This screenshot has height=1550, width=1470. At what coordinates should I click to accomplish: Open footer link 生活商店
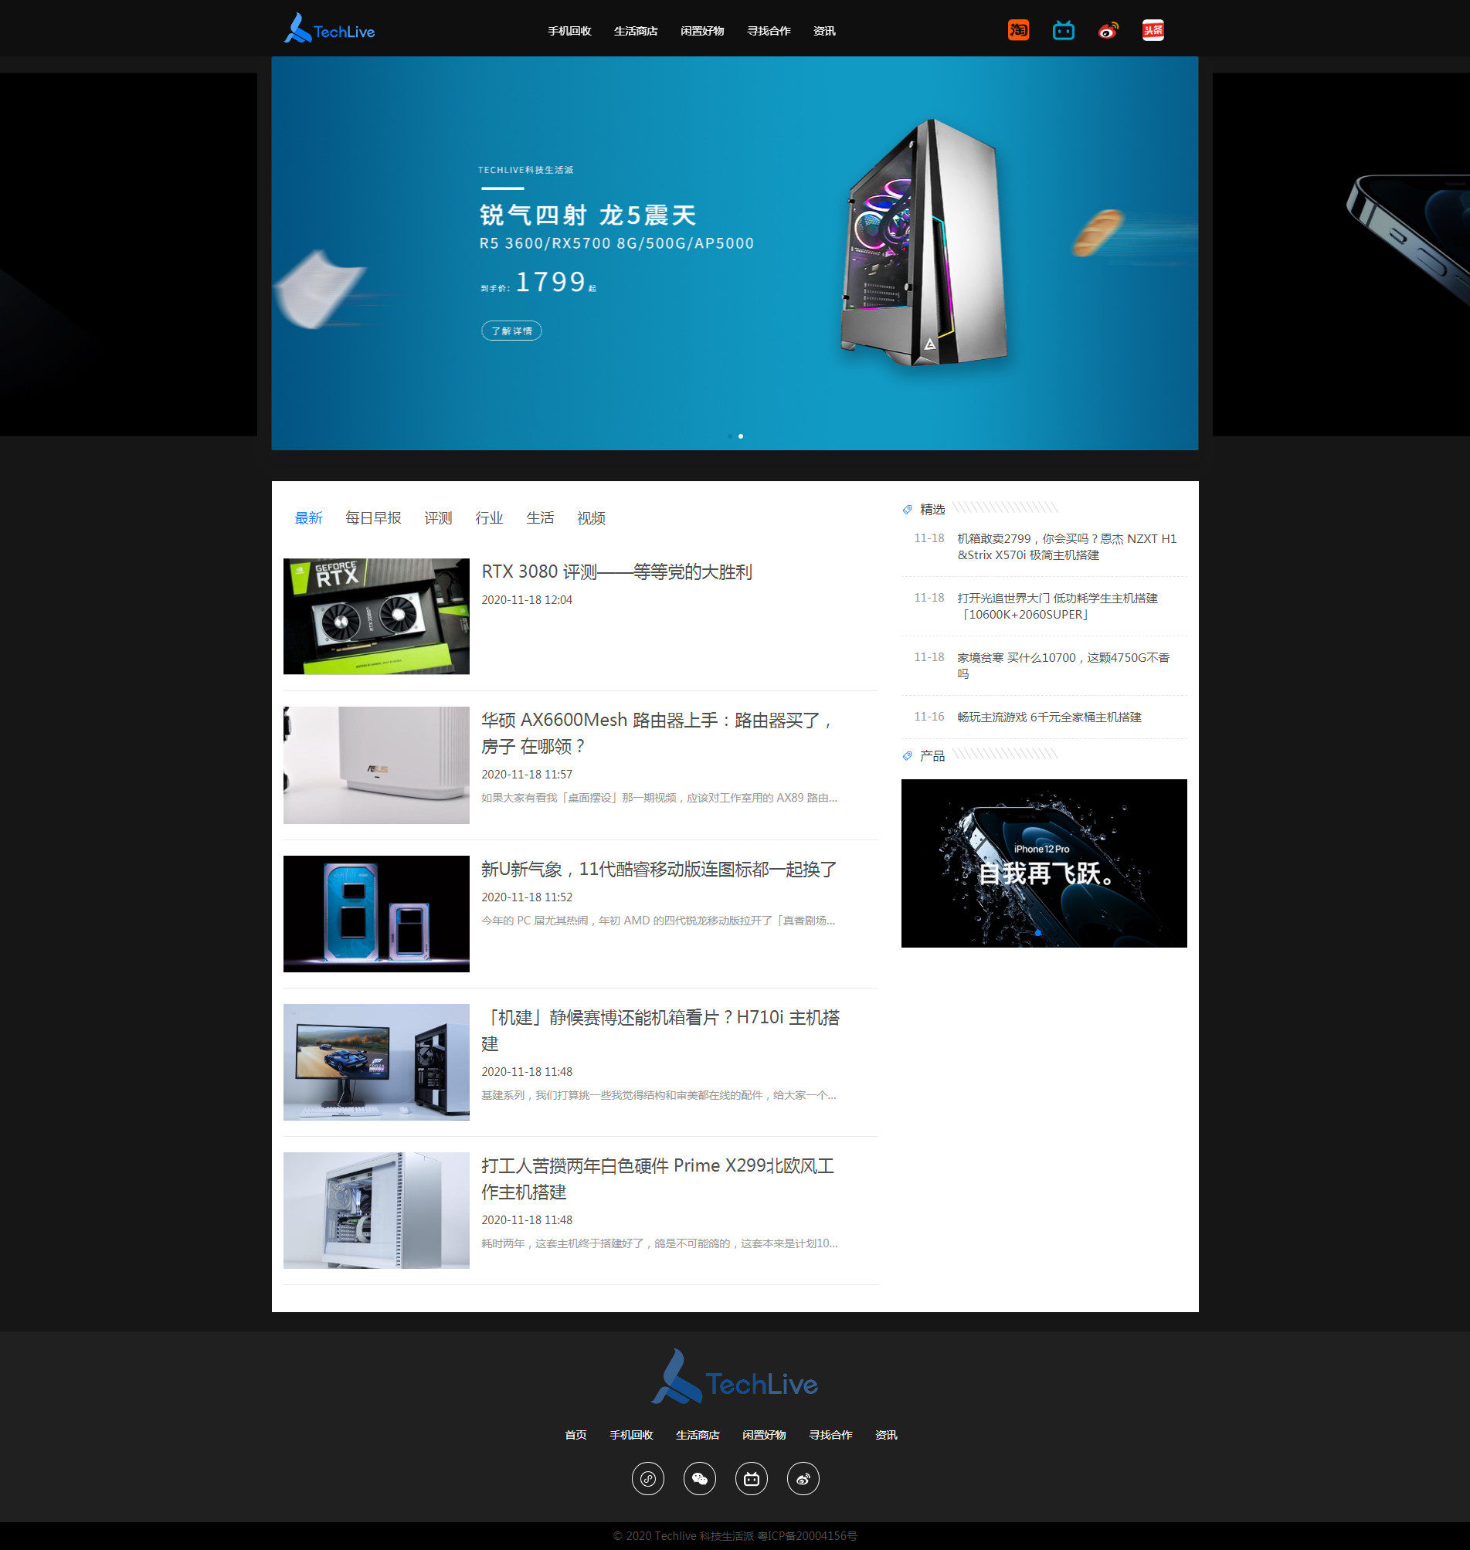point(698,1435)
